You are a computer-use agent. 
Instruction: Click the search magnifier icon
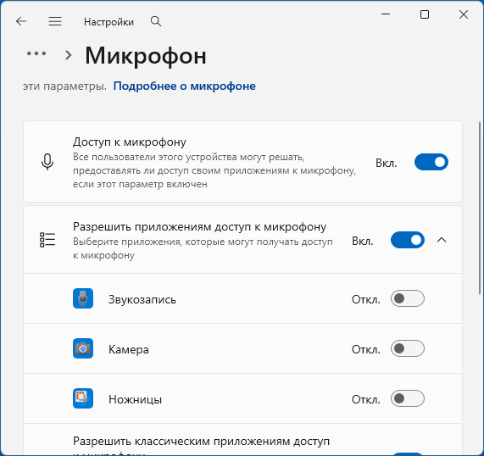tap(156, 21)
